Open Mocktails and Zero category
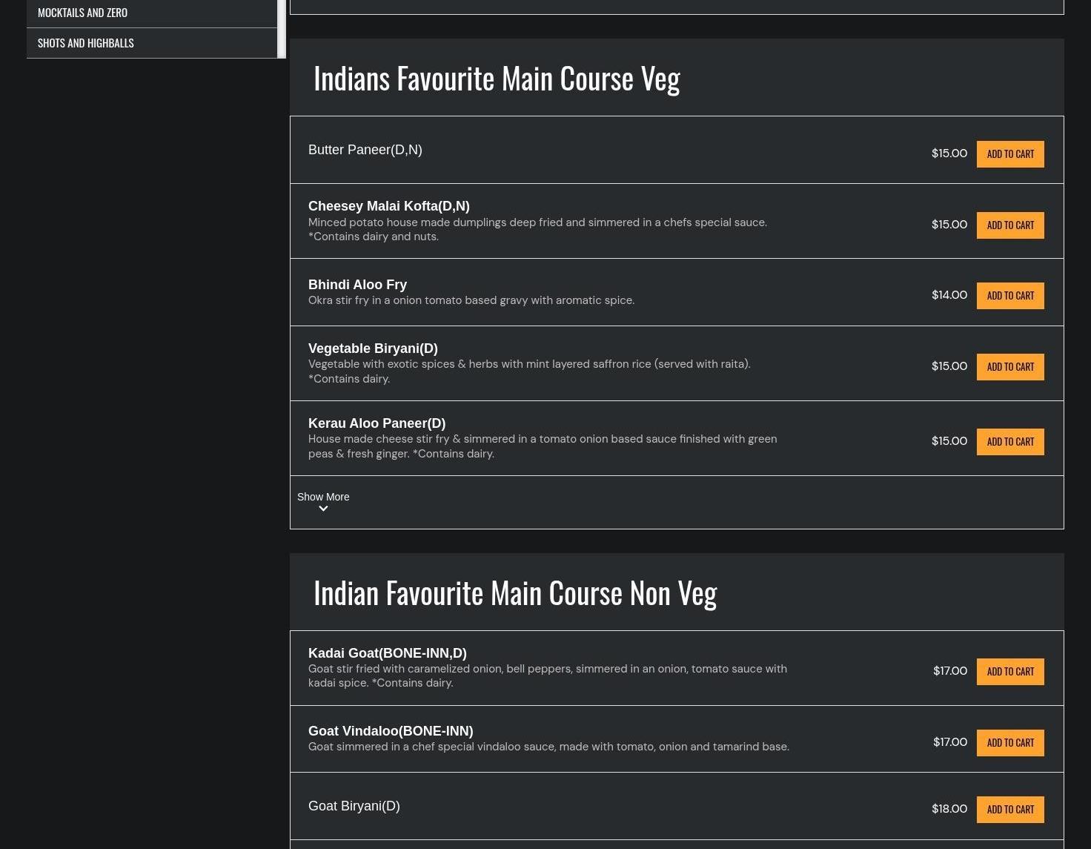1091x849 pixels. [x=82, y=13]
